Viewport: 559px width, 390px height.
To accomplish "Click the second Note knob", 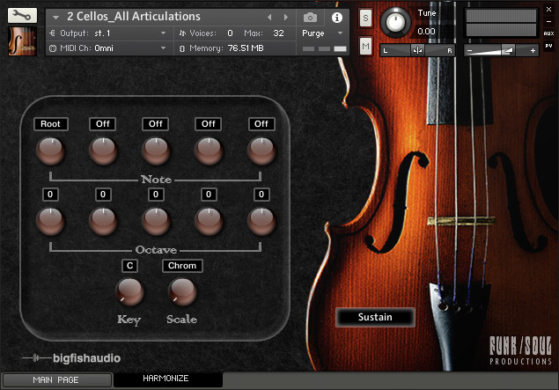I will coord(103,151).
